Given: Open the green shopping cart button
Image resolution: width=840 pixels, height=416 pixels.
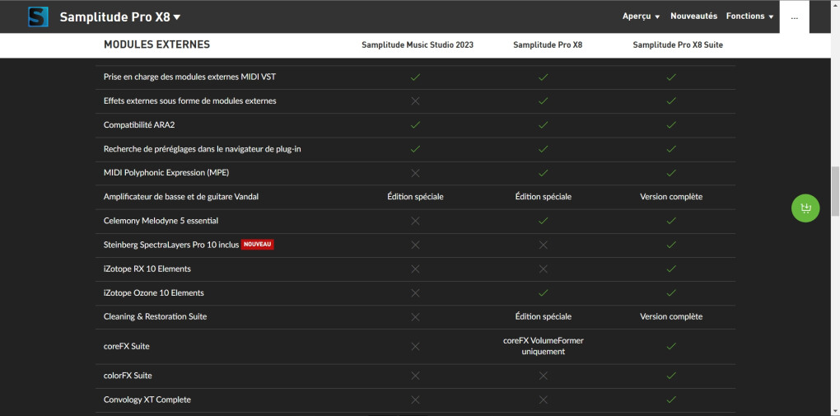Looking at the screenshot, I should click(805, 208).
